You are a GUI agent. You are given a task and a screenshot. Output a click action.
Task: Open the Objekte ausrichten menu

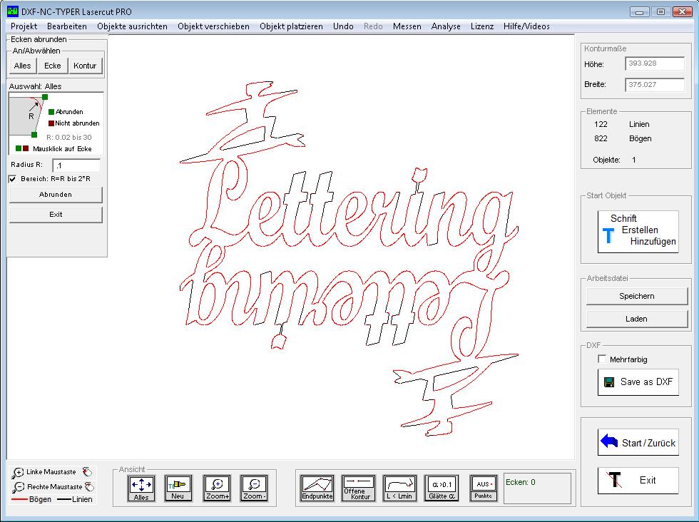pyautogui.click(x=132, y=26)
